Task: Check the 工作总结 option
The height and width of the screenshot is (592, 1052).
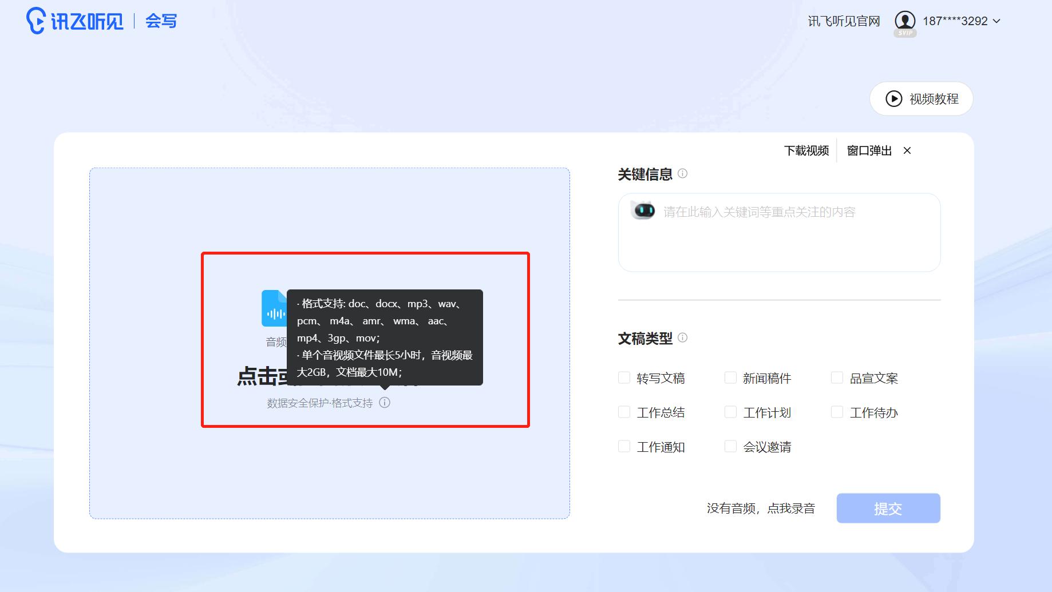Action: 623,411
